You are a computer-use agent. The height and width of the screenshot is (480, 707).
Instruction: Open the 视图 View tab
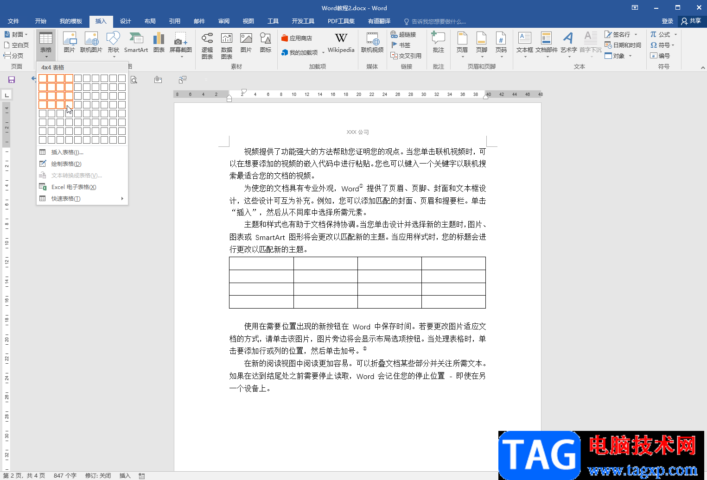[248, 21]
